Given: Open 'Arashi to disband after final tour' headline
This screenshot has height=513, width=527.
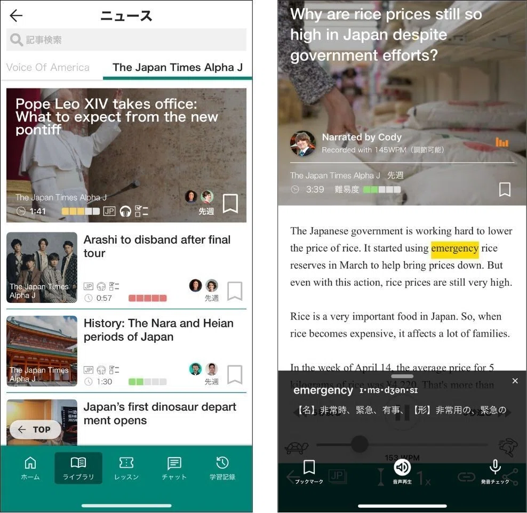Looking at the screenshot, I should (x=157, y=246).
